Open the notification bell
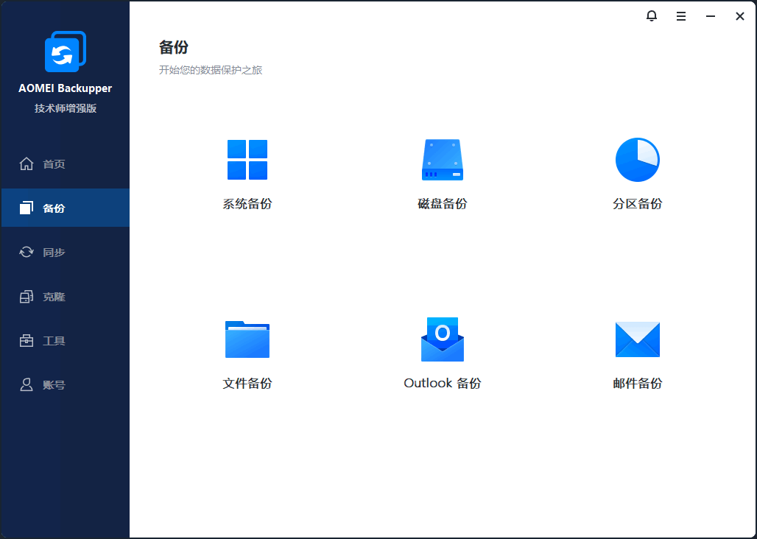The height and width of the screenshot is (539, 757). pyautogui.click(x=652, y=15)
